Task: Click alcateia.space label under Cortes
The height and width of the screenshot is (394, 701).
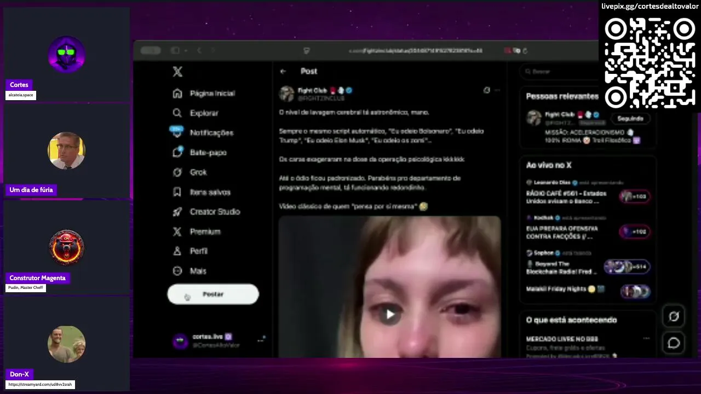Action: coord(21,95)
